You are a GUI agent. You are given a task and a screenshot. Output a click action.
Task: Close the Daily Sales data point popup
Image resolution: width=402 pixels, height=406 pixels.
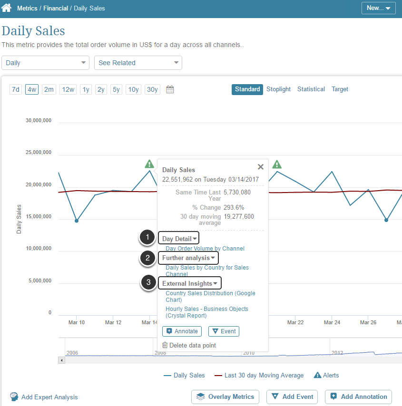pos(260,167)
